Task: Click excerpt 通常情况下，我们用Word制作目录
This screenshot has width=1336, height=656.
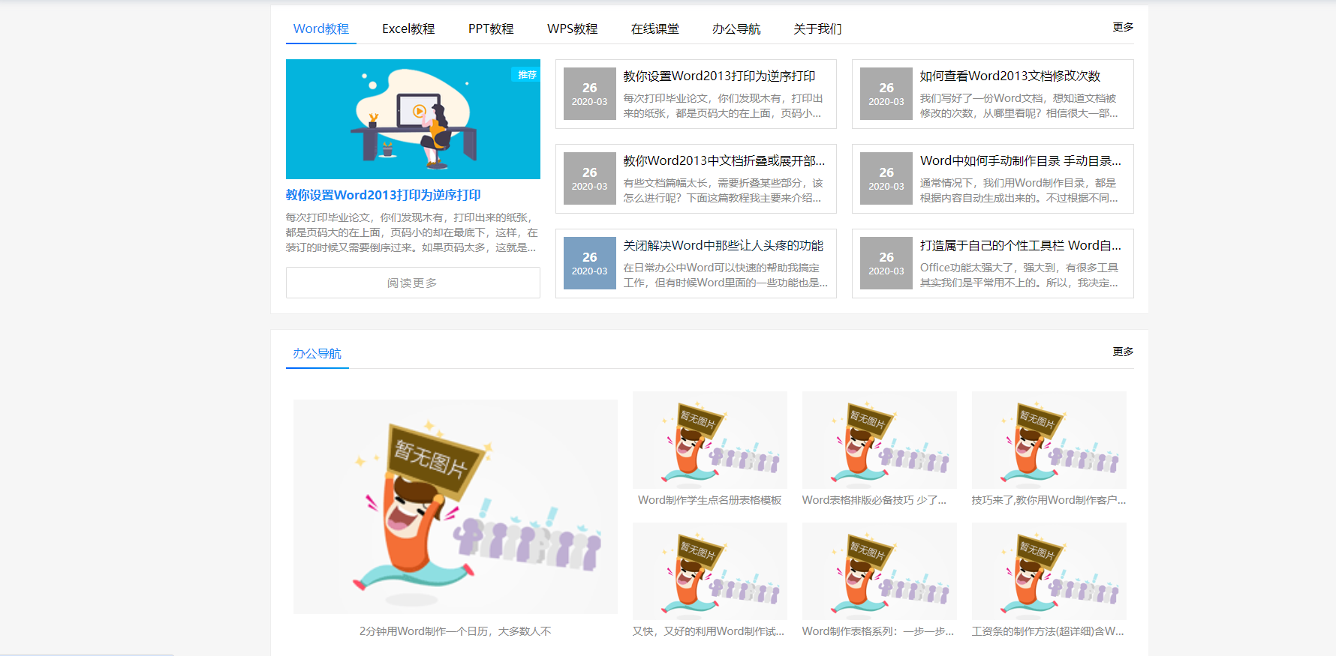Action: (x=1019, y=190)
